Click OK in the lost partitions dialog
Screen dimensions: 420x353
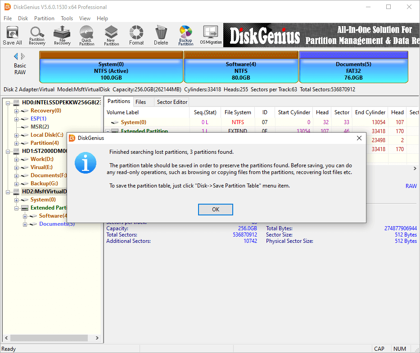tap(215, 209)
